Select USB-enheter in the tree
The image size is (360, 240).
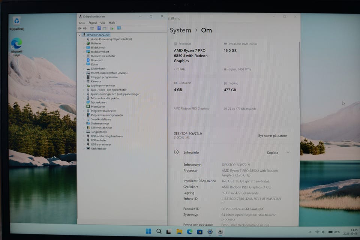[x=99, y=140]
